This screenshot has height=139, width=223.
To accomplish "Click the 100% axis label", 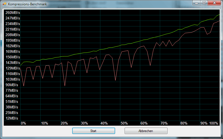I will (x=214, y=123).
